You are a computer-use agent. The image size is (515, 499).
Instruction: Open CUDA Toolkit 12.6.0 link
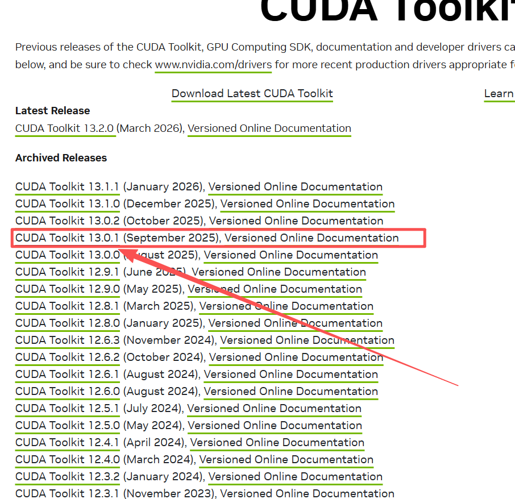pyautogui.click(x=67, y=392)
